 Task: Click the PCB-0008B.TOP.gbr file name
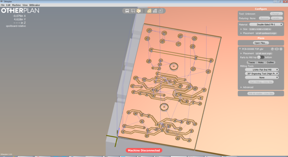253,49
